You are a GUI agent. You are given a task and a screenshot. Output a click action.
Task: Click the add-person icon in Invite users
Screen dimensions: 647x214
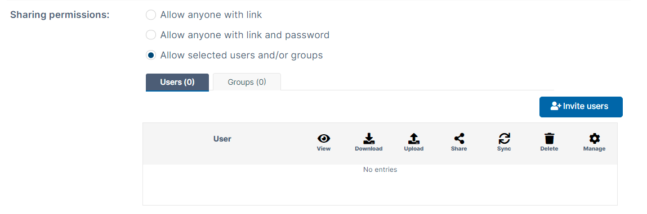(x=555, y=106)
